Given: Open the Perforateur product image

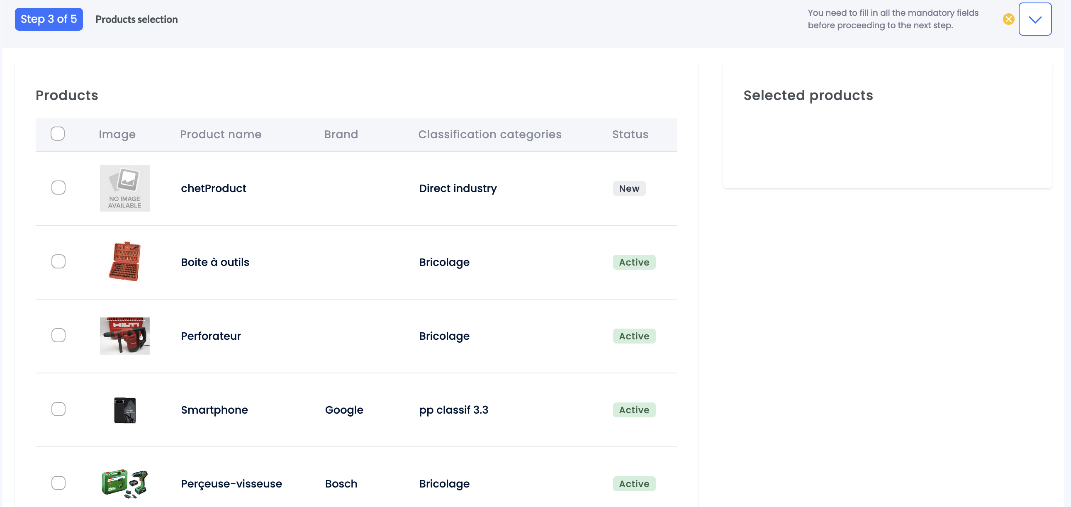Looking at the screenshot, I should (x=124, y=336).
